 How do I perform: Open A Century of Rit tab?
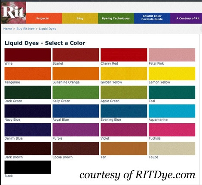(186, 18)
